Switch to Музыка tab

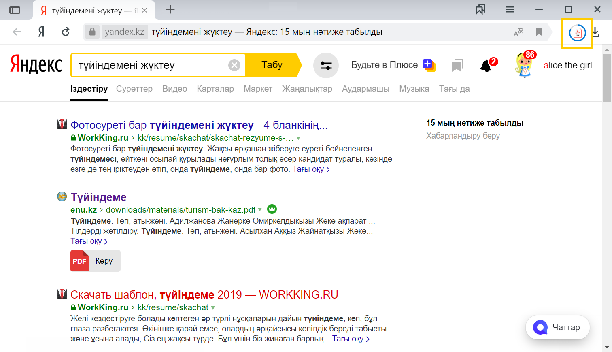coord(414,89)
